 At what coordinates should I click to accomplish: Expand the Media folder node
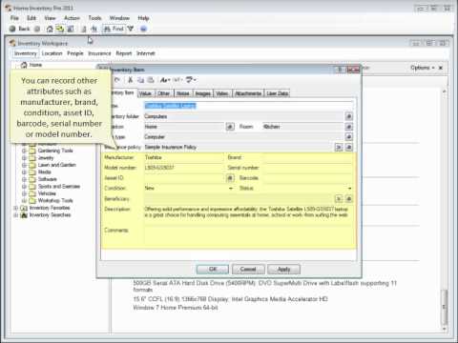tap(24, 172)
